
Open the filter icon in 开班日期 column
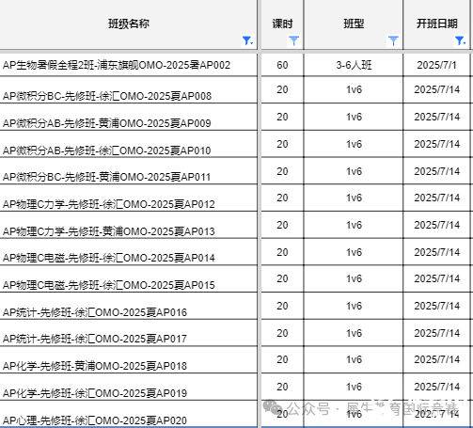(460, 40)
